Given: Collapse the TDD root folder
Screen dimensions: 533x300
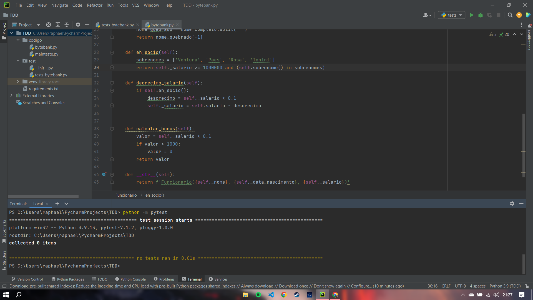Looking at the screenshot, I should click(12, 33).
